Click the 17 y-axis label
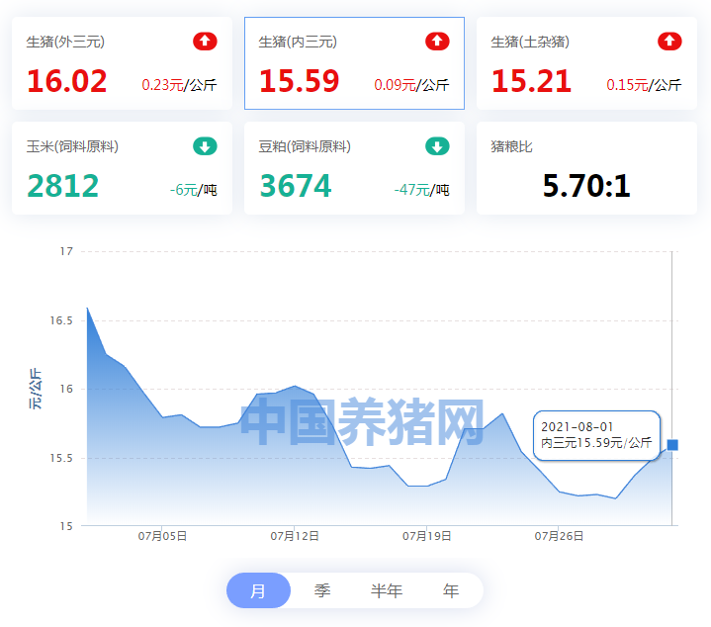The image size is (711, 627). (66, 251)
